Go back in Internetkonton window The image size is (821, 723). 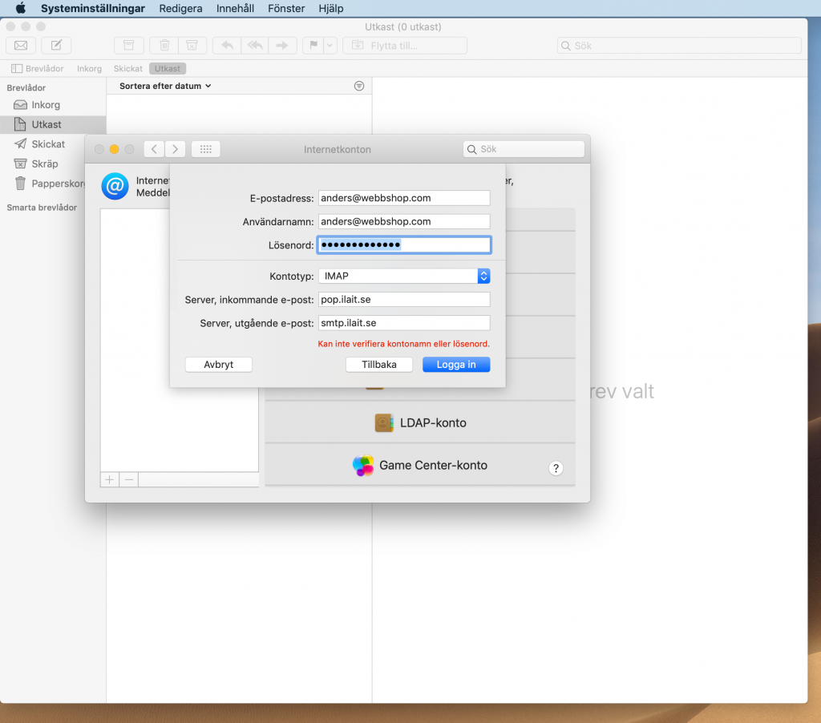tap(154, 149)
